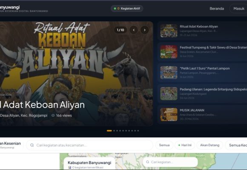Open the MUSIK JALANAN list item
The width and height of the screenshot is (247, 170).
202,114
